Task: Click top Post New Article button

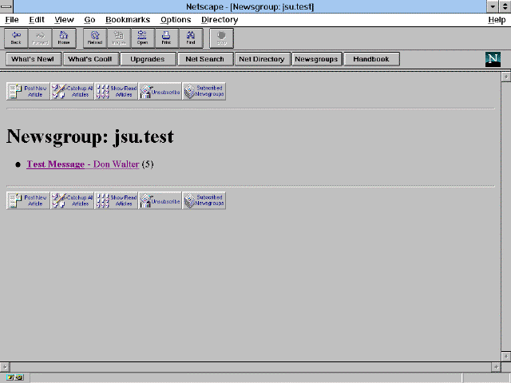Action: [x=28, y=91]
